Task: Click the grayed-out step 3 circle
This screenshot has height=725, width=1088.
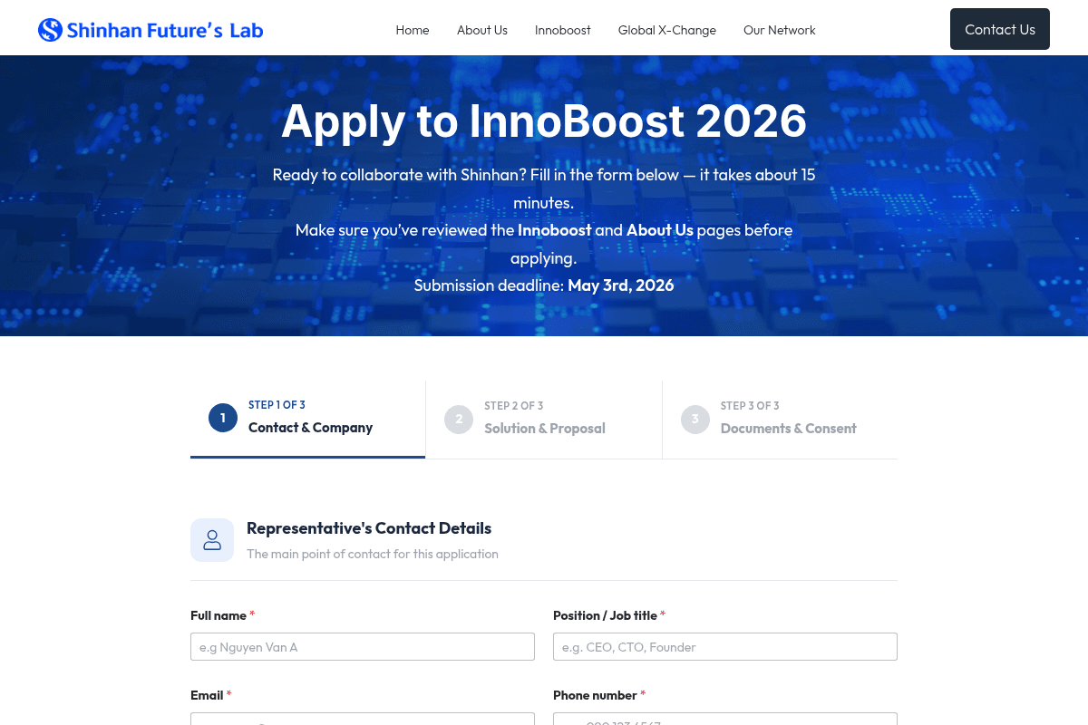Action: (x=695, y=419)
